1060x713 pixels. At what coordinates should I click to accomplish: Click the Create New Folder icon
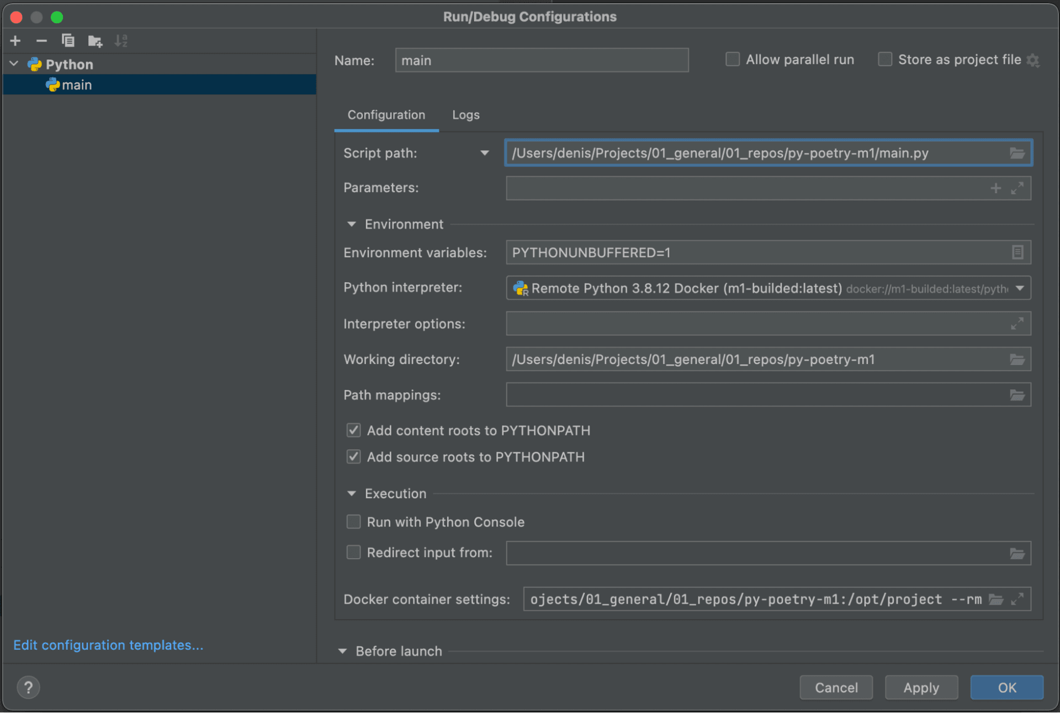(95, 41)
